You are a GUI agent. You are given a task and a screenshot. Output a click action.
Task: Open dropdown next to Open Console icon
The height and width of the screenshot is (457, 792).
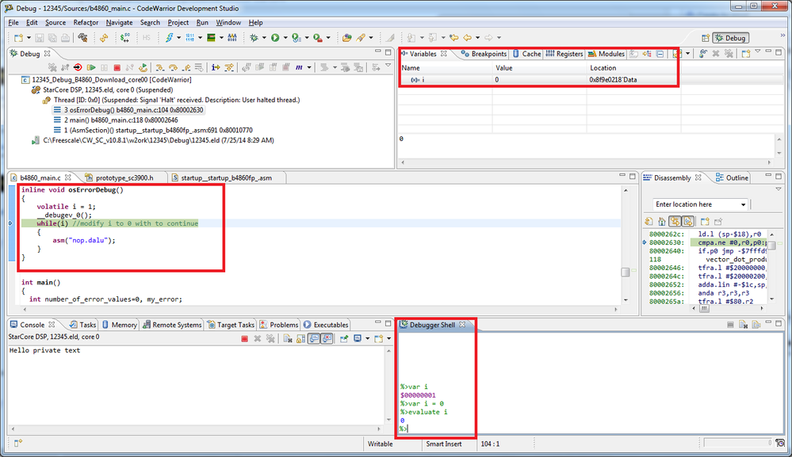point(367,338)
